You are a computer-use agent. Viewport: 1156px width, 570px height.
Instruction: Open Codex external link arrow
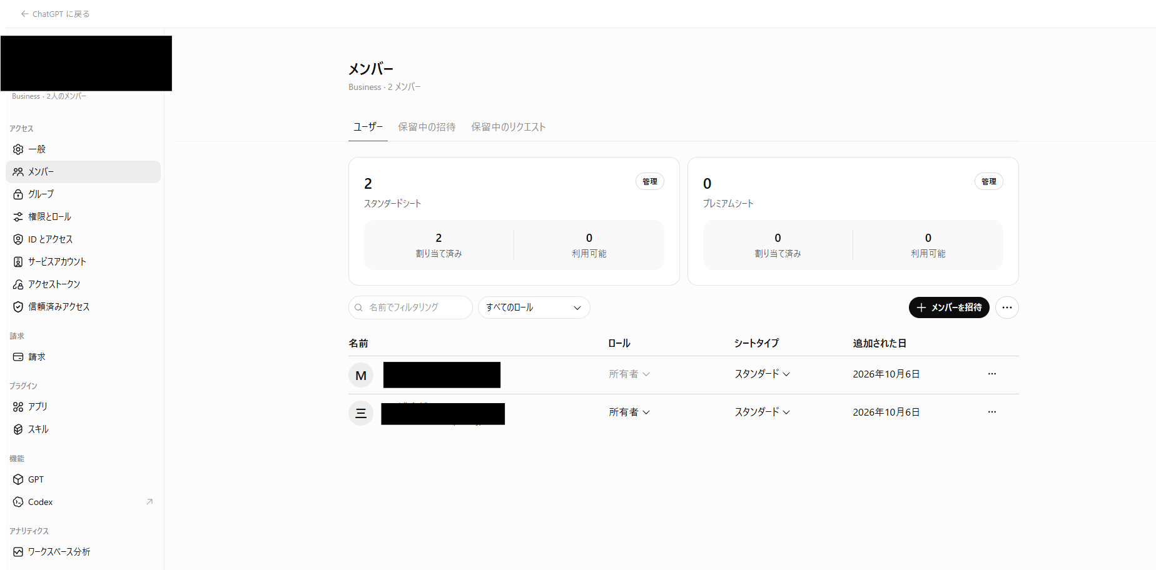tap(150, 502)
